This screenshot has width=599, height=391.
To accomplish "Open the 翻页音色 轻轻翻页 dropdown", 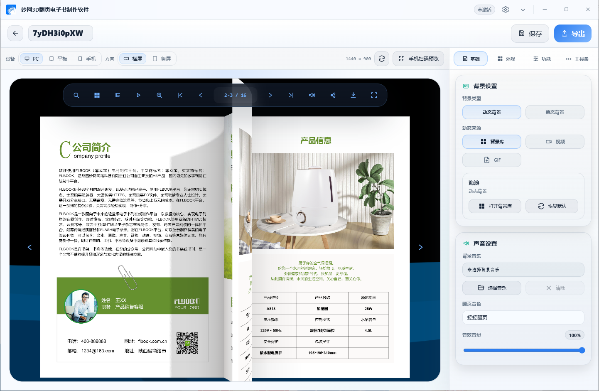I will [x=523, y=317].
